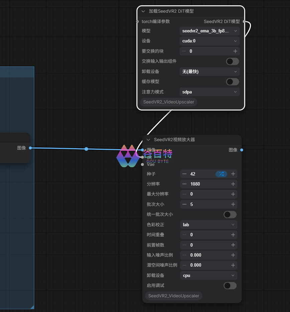Click the 输入噪声比例 0.000 field
Image resolution: width=290 pixels, height=312 pixels.
(208, 255)
